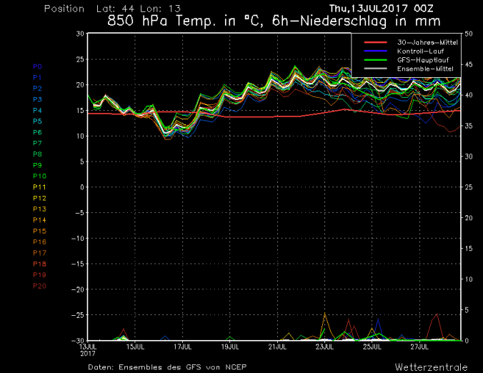
Task: Click the 19JUL date tick label
Action: (229, 347)
